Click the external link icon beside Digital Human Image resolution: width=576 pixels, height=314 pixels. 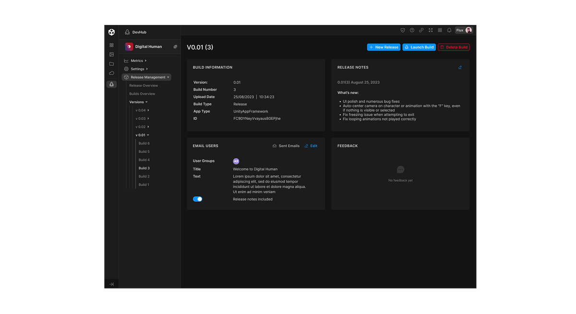click(175, 47)
